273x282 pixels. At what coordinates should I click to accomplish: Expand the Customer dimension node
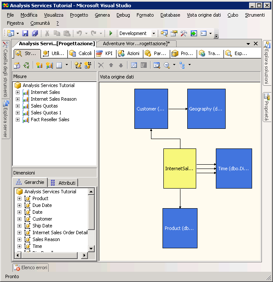(x=20, y=219)
